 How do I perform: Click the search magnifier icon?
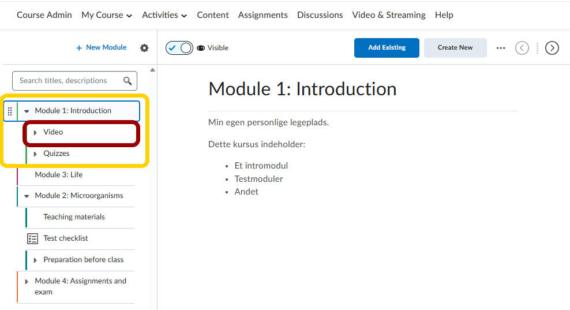click(x=127, y=81)
